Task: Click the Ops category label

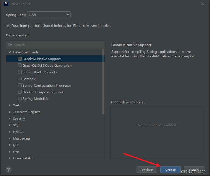Action: [16, 152]
